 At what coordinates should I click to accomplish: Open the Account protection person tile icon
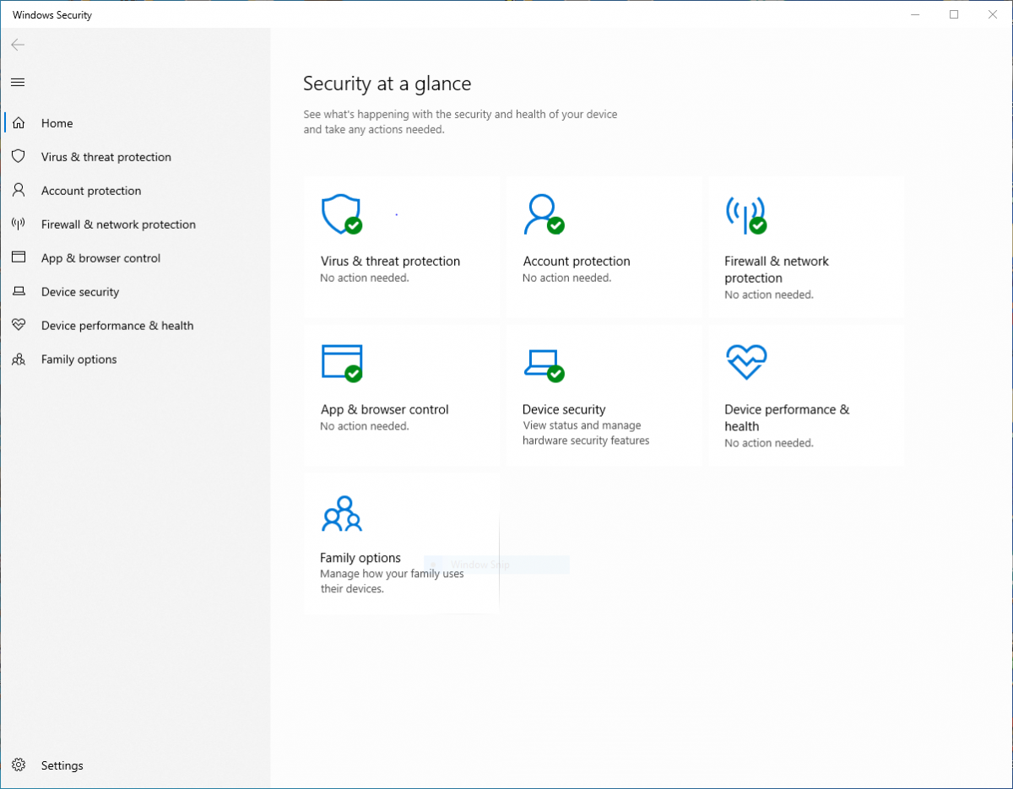[x=544, y=214]
